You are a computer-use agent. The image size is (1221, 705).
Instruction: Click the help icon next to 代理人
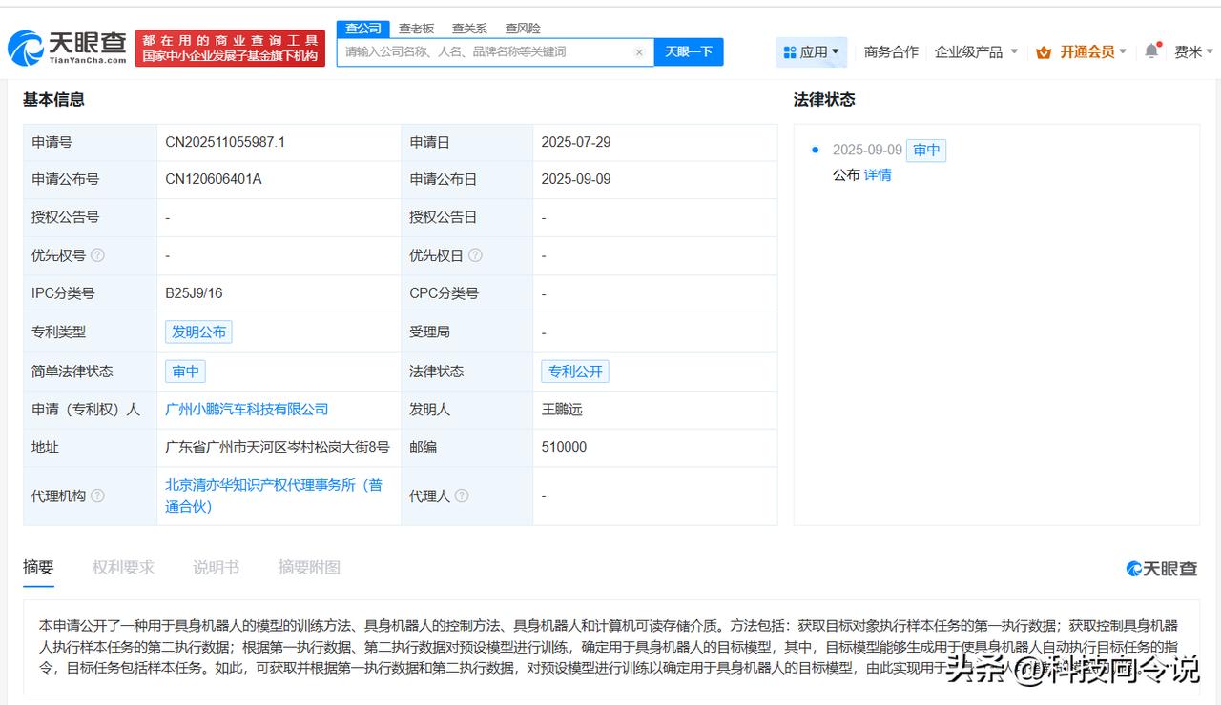(x=462, y=495)
